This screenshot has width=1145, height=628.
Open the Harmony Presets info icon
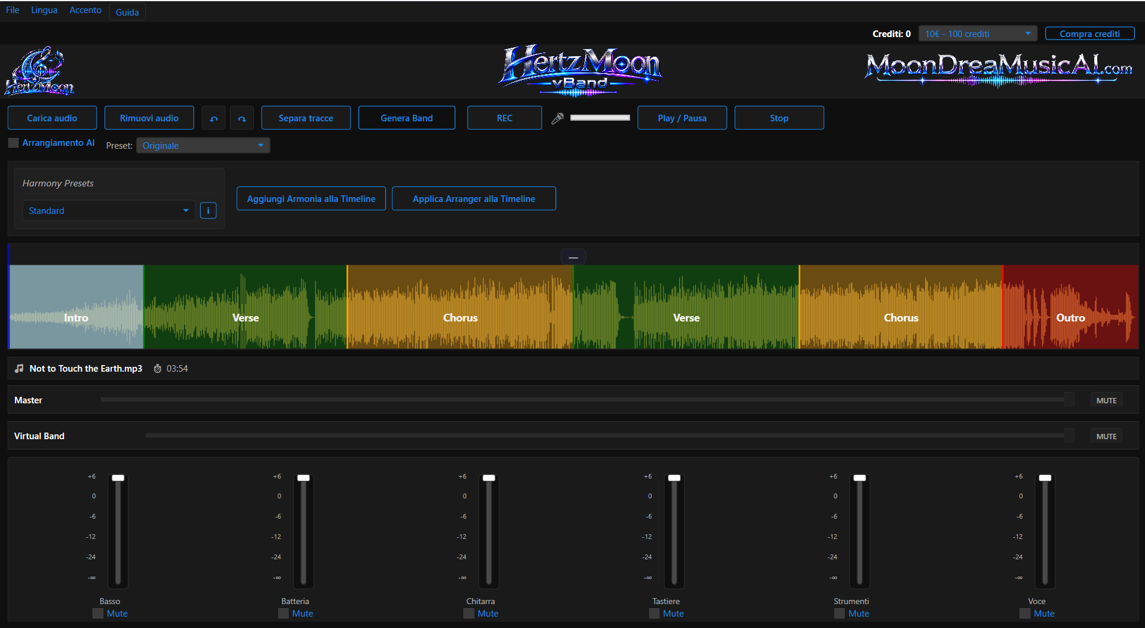click(x=208, y=210)
